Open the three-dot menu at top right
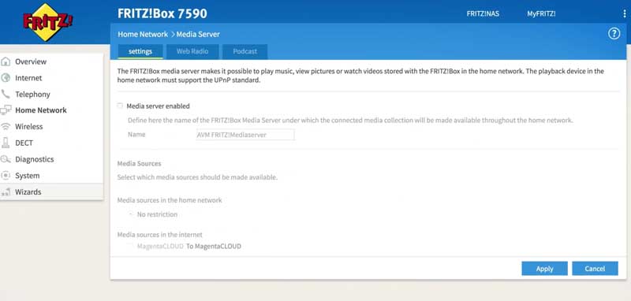Image resolution: width=631 pixels, height=301 pixels. coord(625,13)
